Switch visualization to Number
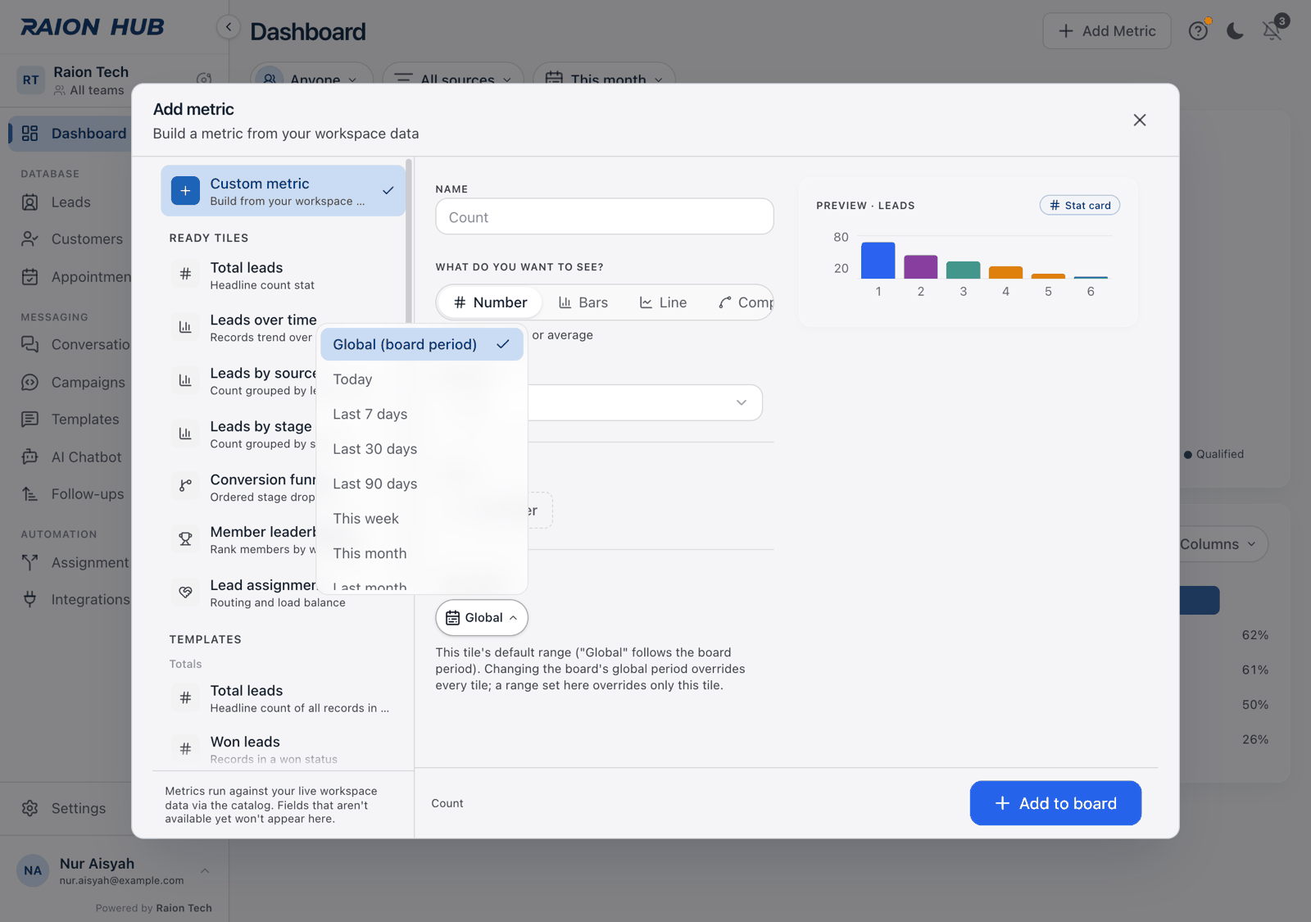This screenshot has width=1311, height=922. click(490, 302)
